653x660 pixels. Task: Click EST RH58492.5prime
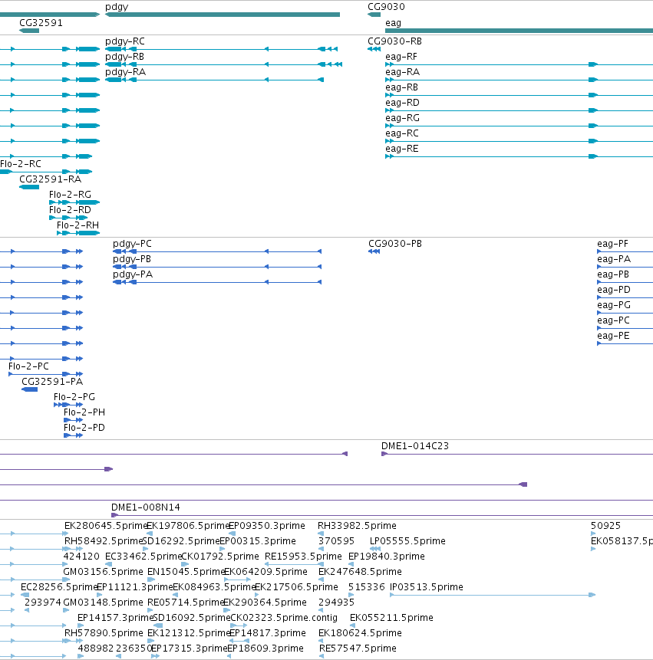[x=73, y=549]
